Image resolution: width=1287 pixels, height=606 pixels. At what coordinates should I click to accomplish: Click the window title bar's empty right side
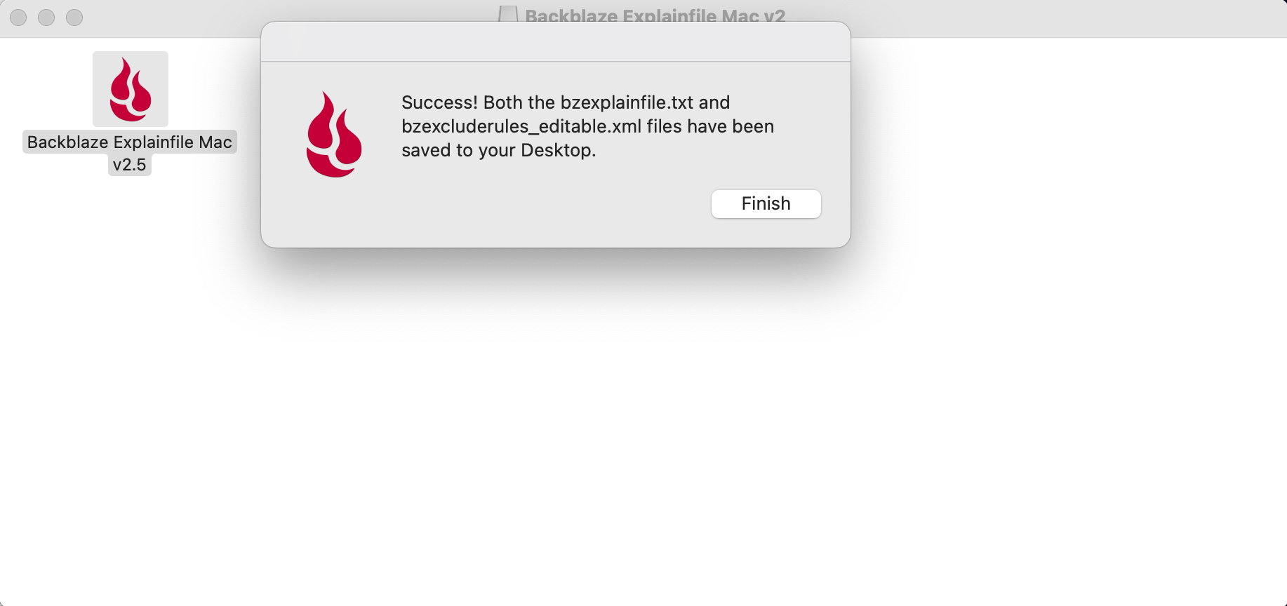point(1053,18)
